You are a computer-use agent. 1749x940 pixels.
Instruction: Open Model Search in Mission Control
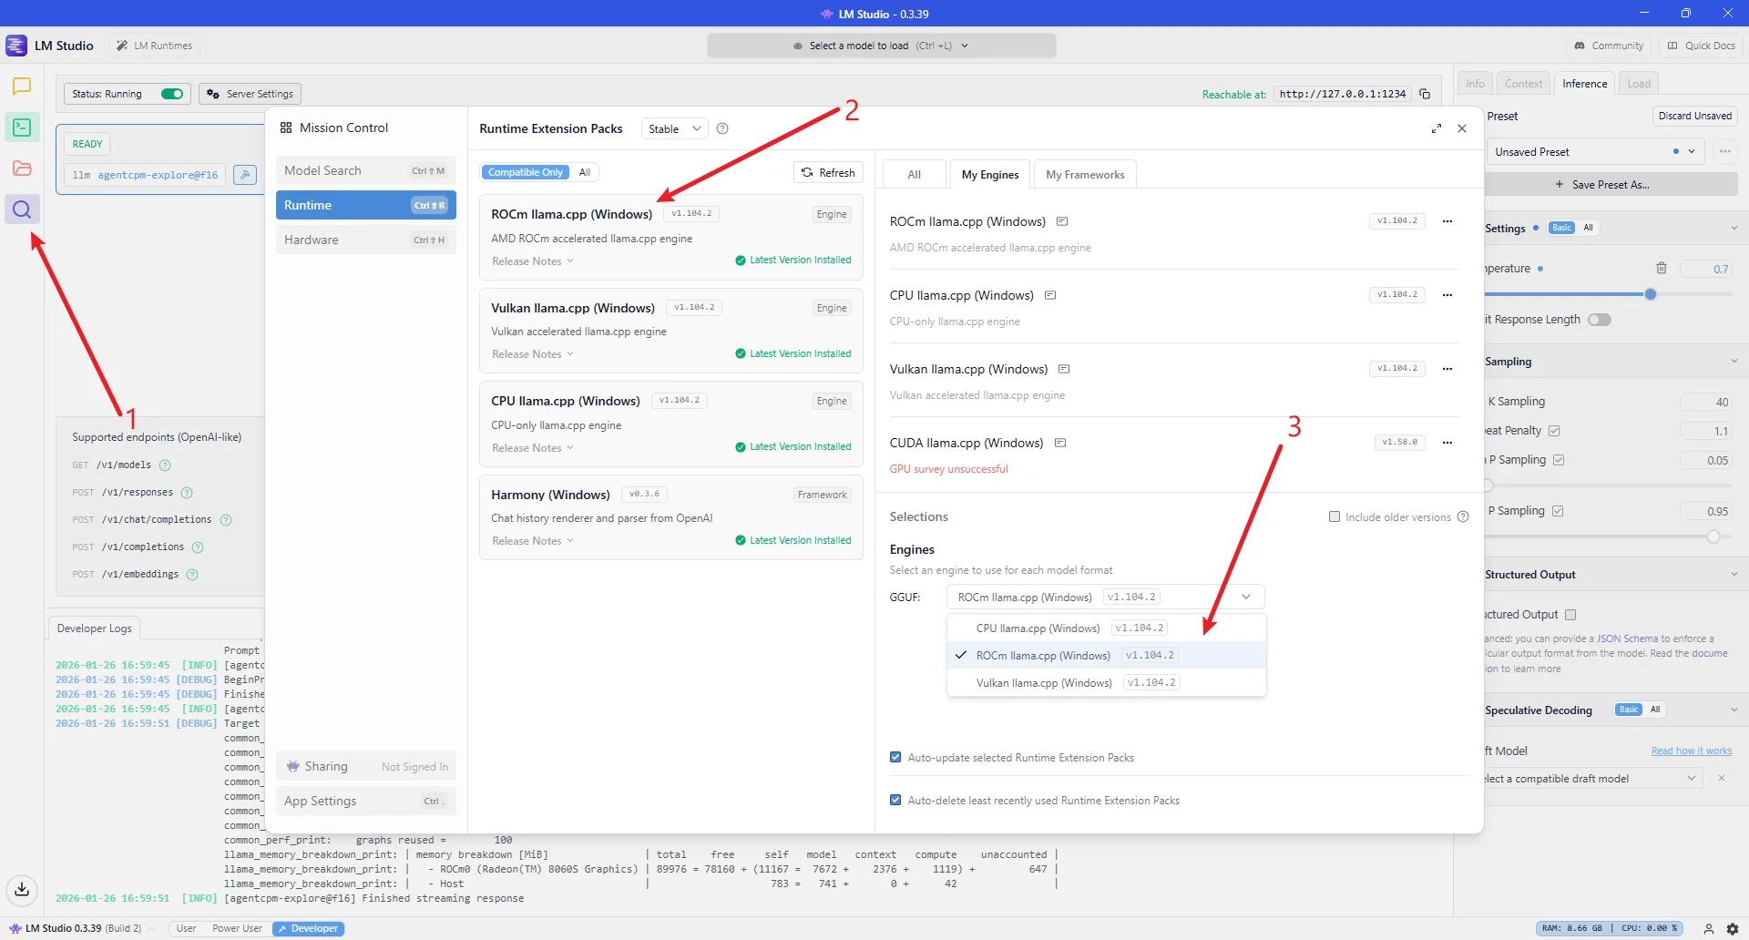365,170
